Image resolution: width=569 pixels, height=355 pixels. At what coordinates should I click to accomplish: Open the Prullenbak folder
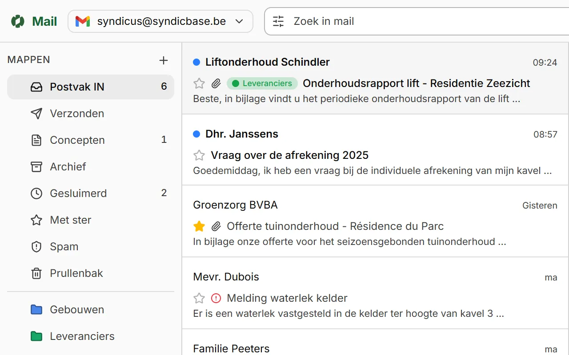[x=91, y=273]
